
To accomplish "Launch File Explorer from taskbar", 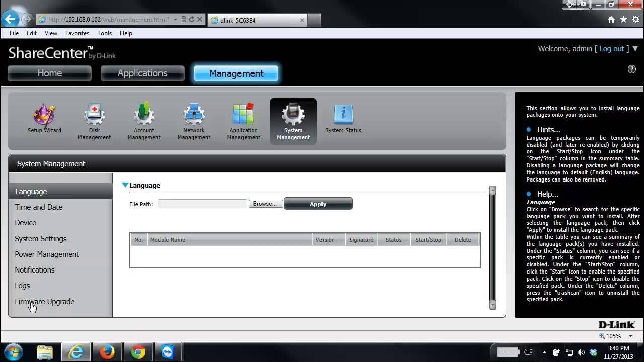I will point(45,352).
